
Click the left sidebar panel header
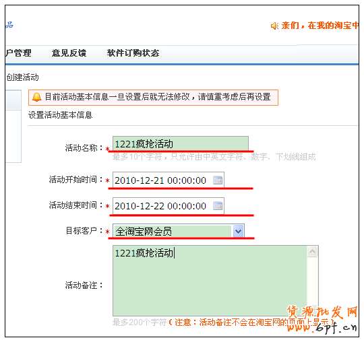tap(13, 100)
